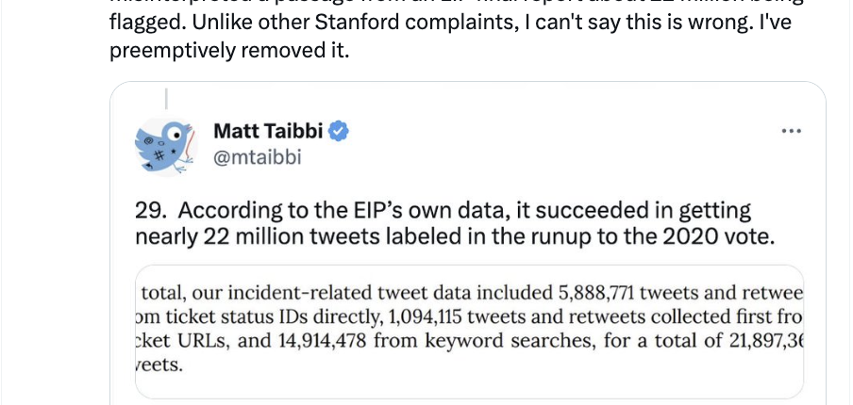Image resolution: width=853 pixels, height=405 pixels.
Task: Open the embedded EIP report screenshot image
Action: (x=469, y=332)
